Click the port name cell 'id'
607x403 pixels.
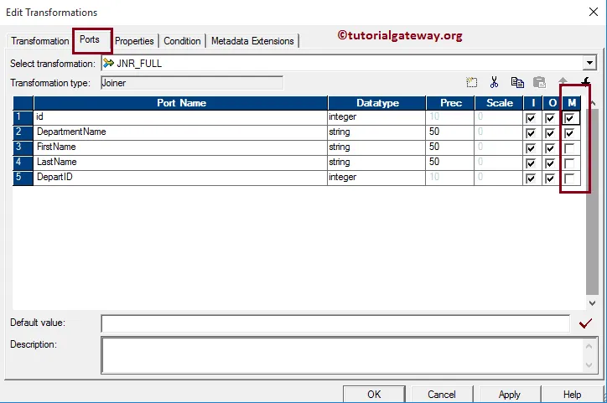(x=181, y=117)
